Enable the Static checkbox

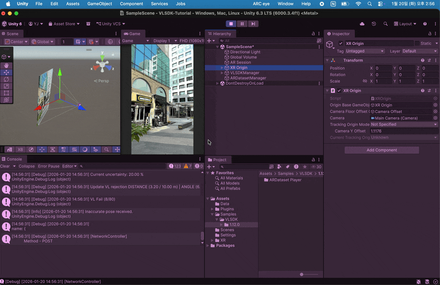[x=417, y=43]
